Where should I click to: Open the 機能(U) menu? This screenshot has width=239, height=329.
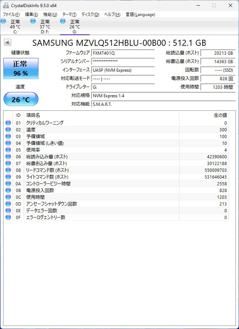pyautogui.click(x=50, y=15)
